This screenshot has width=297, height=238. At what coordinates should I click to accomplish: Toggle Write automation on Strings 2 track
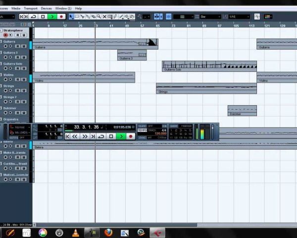[x=24, y=102]
